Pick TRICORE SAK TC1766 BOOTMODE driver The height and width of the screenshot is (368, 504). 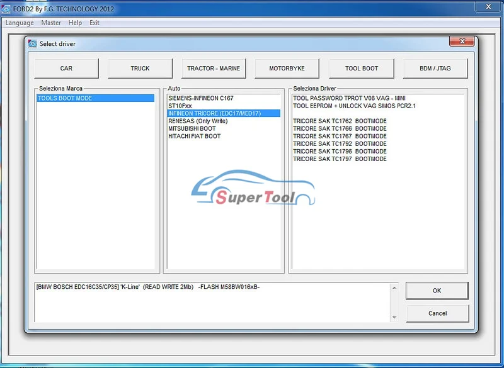click(340, 129)
